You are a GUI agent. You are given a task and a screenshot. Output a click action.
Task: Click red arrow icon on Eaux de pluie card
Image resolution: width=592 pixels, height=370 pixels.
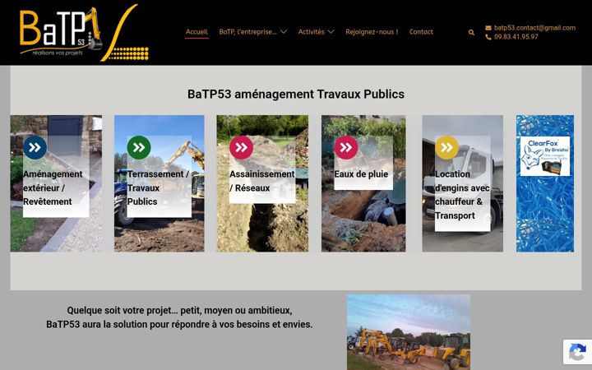pos(346,147)
